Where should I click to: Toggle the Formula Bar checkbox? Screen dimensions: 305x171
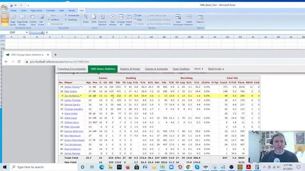point(66,16)
